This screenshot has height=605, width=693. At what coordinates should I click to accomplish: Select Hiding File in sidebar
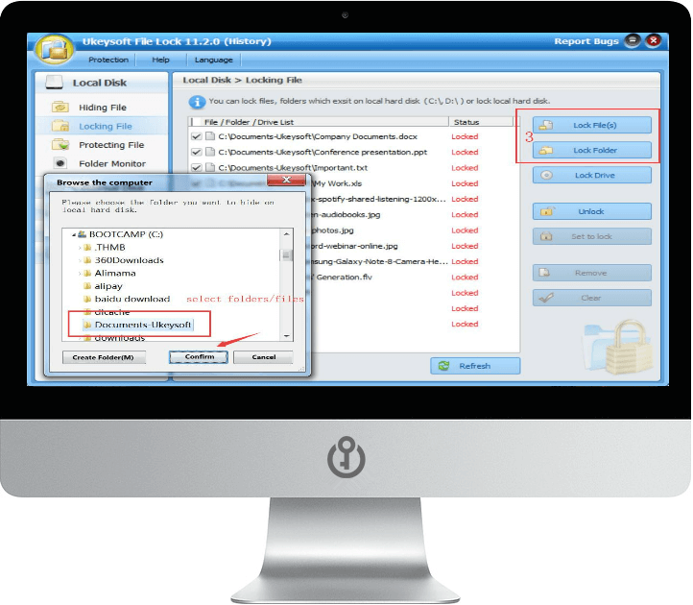pyautogui.click(x=102, y=107)
